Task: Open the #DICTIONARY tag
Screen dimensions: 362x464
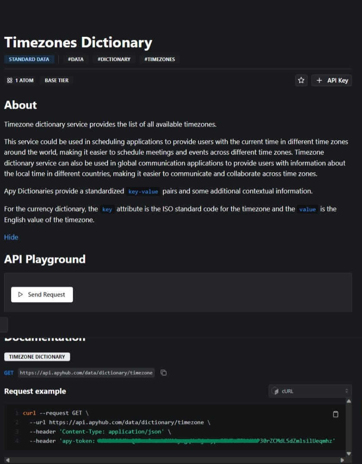Action: click(x=114, y=59)
